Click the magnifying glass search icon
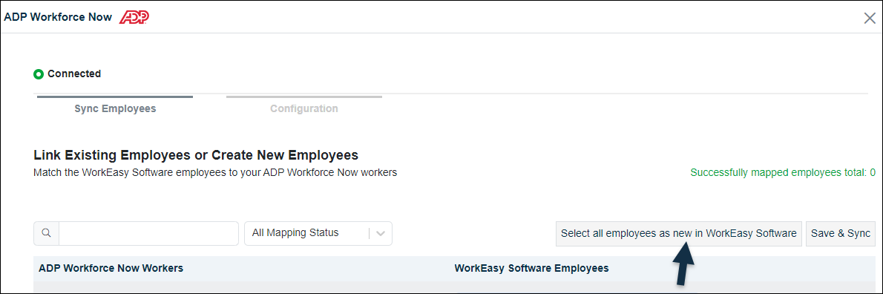883x294 pixels. pos(47,233)
